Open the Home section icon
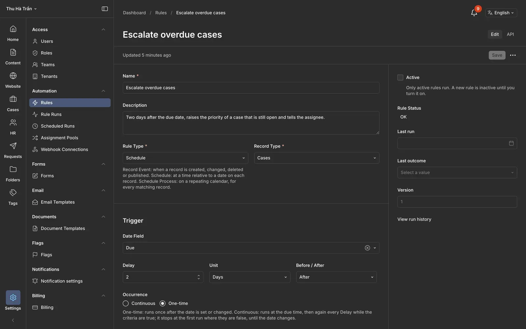This screenshot has width=526, height=329. tap(13, 29)
